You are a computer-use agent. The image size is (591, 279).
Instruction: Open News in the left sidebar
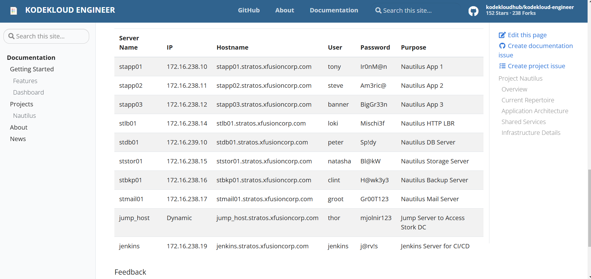18,139
